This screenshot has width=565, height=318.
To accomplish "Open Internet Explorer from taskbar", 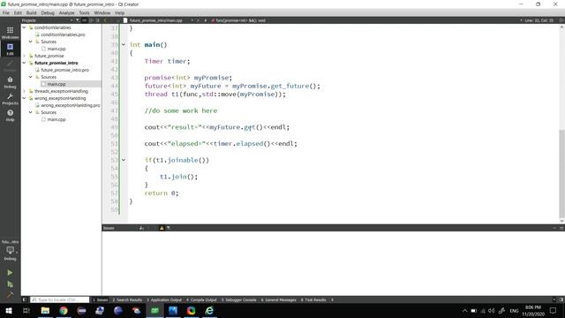I will click(x=209, y=310).
